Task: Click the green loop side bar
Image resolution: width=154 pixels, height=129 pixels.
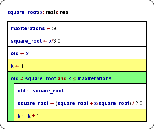Action: pyautogui.click(x=11, y=103)
